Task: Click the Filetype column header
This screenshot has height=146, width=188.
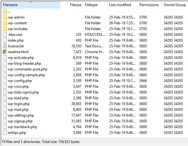Action: pos(91,5)
